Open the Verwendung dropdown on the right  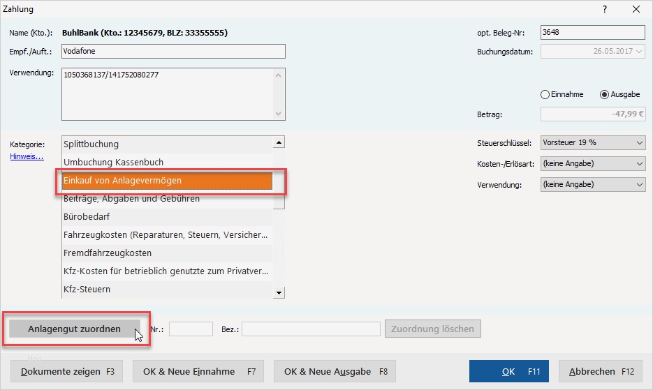(x=593, y=185)
